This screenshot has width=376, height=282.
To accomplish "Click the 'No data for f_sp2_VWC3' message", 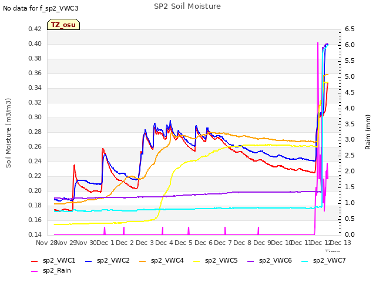I will coord(41,8).
